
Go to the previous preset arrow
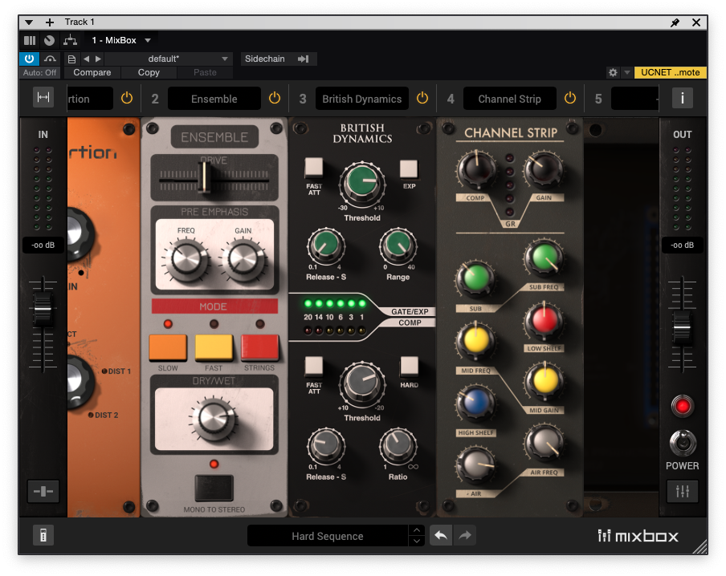pos(86,59)
